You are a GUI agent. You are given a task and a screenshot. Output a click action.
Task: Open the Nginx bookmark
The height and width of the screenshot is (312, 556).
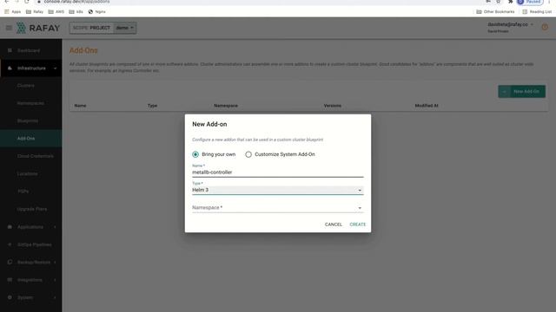point(96,11)
